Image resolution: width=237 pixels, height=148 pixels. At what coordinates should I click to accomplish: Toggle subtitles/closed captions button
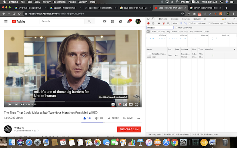point(113,104)
